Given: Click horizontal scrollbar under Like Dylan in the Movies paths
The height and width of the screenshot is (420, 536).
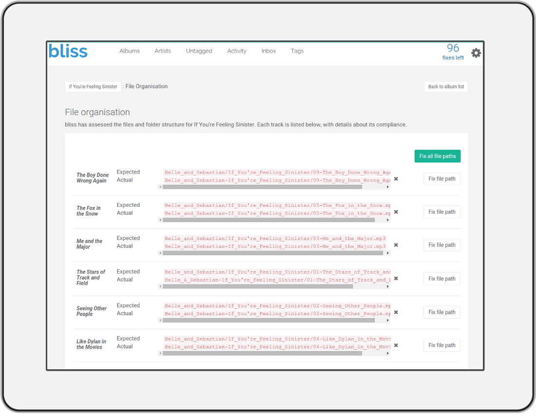Looking at the screenshot, I should pyautogui.click(x=262, y=353).
